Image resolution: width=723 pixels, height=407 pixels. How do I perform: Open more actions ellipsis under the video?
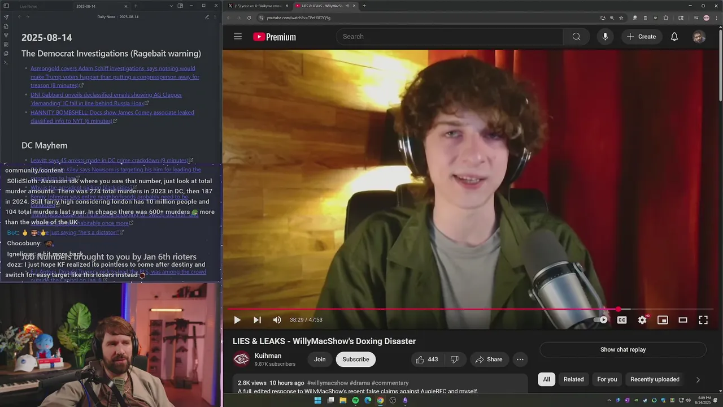pyautogui.click(x=520, y=360)
